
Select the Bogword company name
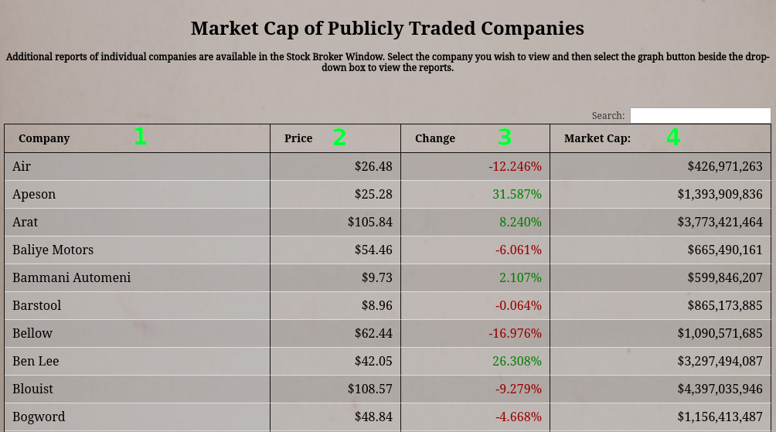pyautogui.click(x=39, y=417)
